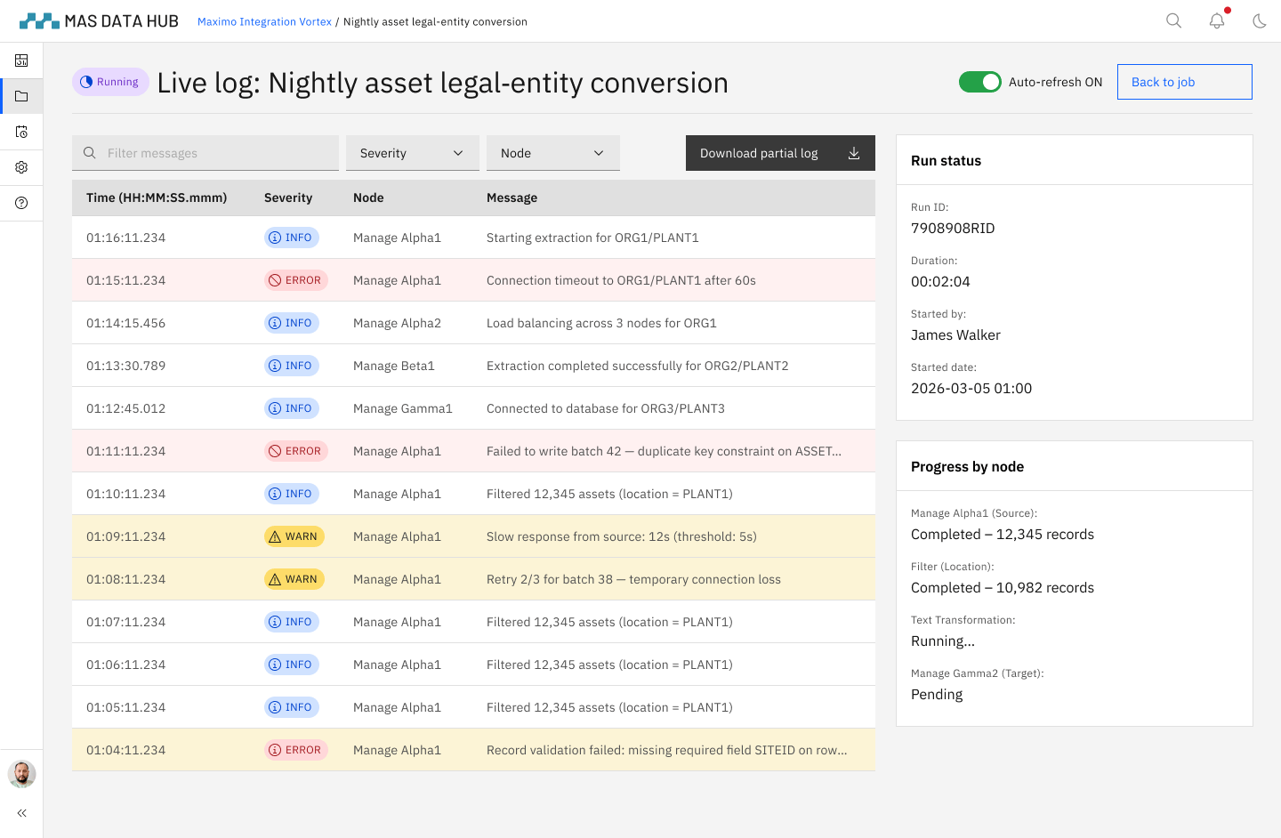Open the Severity filter dropdown
This screenshot has width=1281, height=838.
(412, 152)
